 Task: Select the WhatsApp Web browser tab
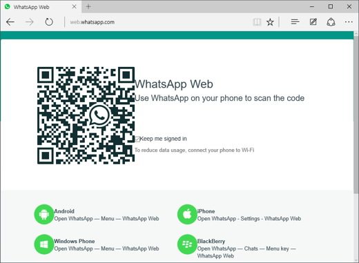41,7
